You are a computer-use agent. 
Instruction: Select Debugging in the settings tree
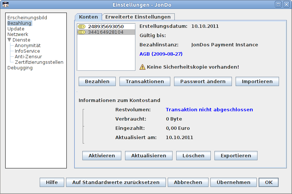20,68
